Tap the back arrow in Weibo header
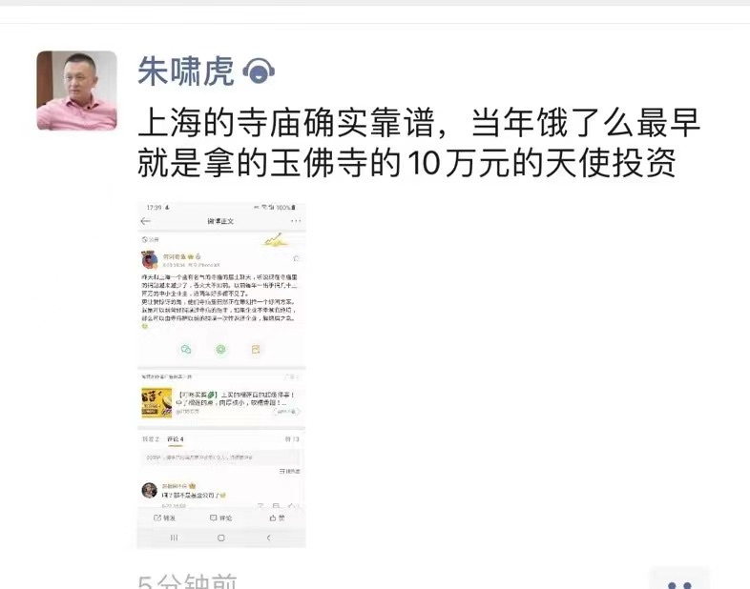The height and width of the screenshot is (589, 750). pyautogui.click(x=146, y=221)
